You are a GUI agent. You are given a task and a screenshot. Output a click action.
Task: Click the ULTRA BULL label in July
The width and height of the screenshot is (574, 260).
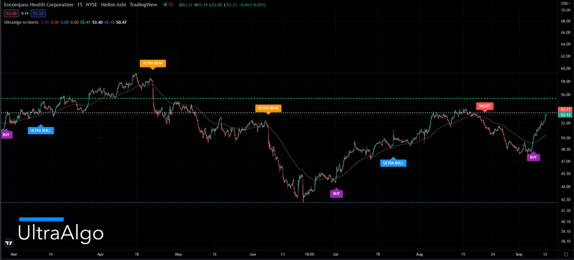pos(393,163)
